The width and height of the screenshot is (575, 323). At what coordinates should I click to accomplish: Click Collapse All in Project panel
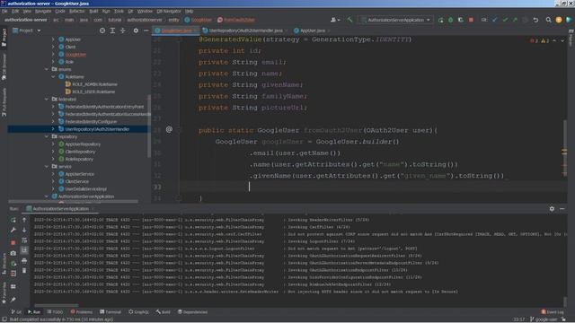(123, 31)
